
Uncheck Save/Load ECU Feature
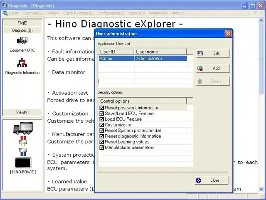101,114
